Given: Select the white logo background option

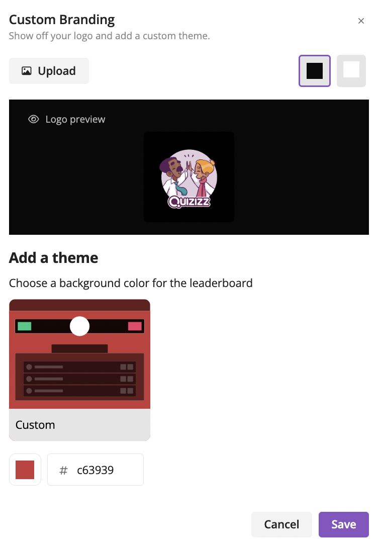Looking at the screenshot, I should (351, 71).
